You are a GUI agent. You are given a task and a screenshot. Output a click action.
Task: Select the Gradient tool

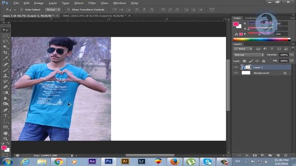(x=5, y=93)
